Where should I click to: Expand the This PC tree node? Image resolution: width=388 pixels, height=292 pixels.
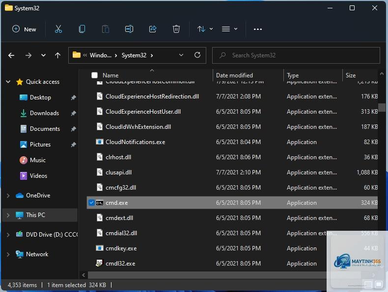click(8, 215)
